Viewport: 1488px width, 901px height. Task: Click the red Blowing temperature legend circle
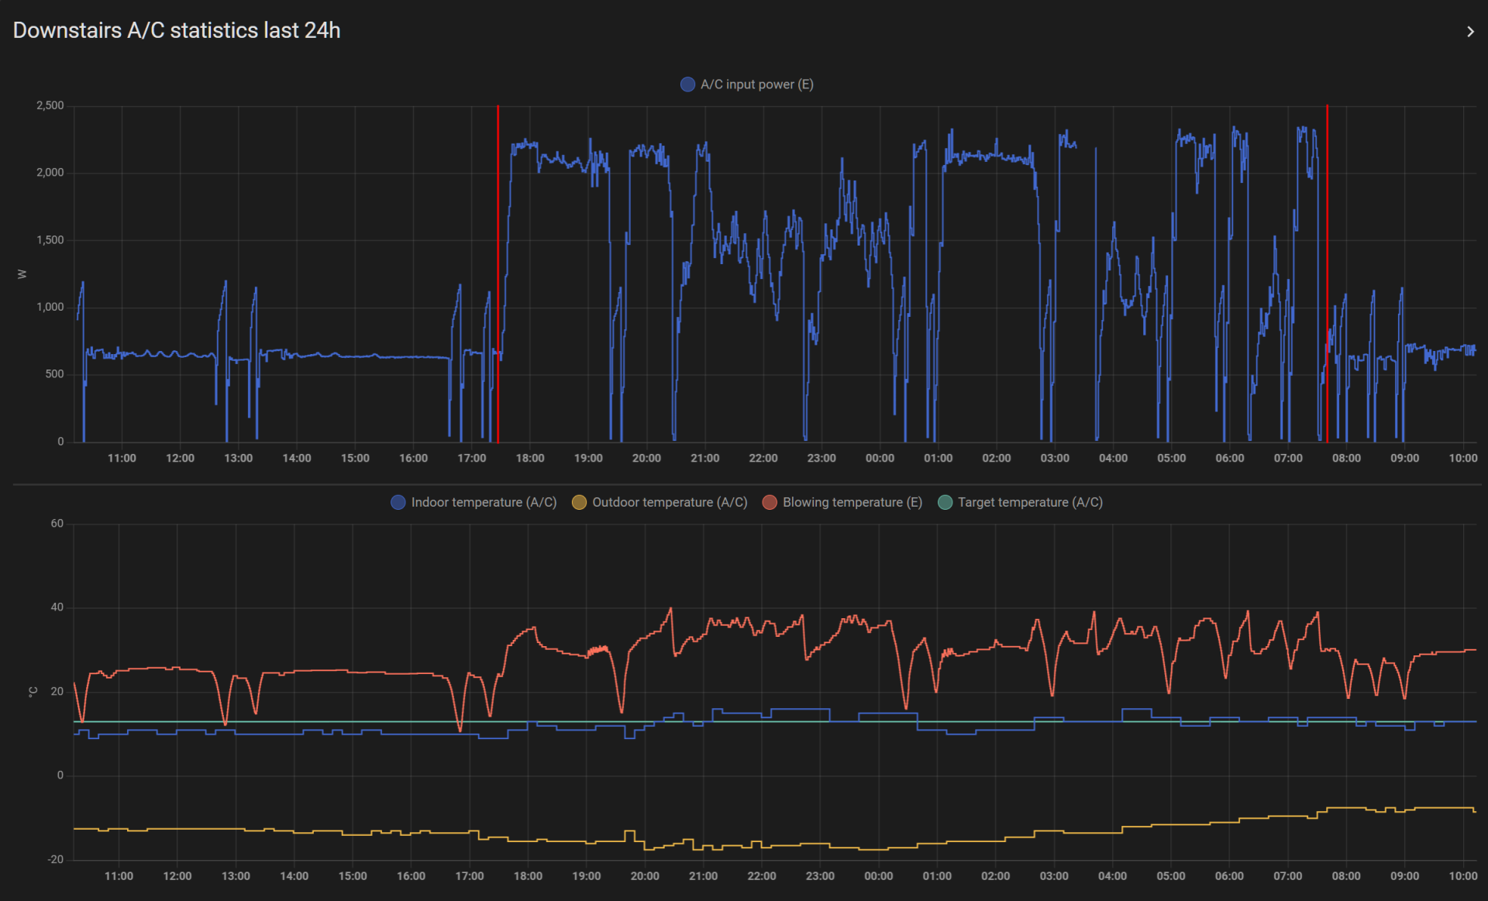(x=770, y=502)
